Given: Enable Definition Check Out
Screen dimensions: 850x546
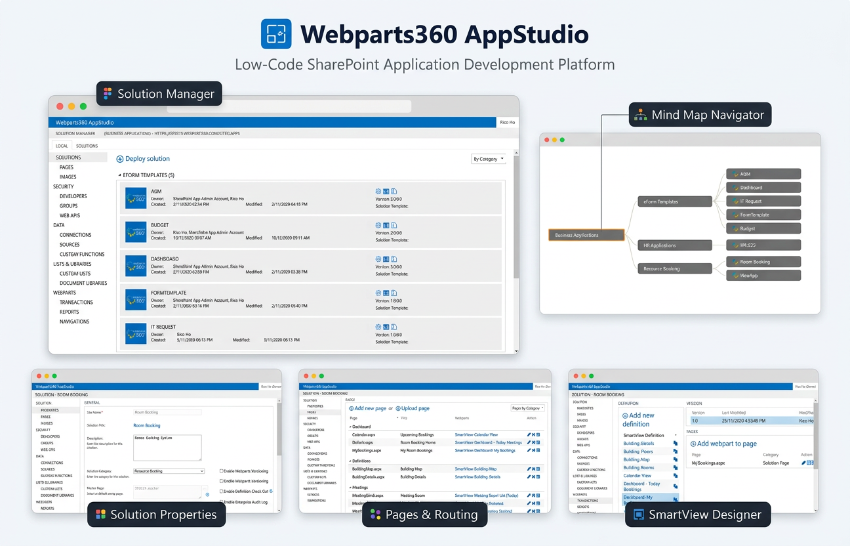Looking at the screenshot, I should point(222,491).
